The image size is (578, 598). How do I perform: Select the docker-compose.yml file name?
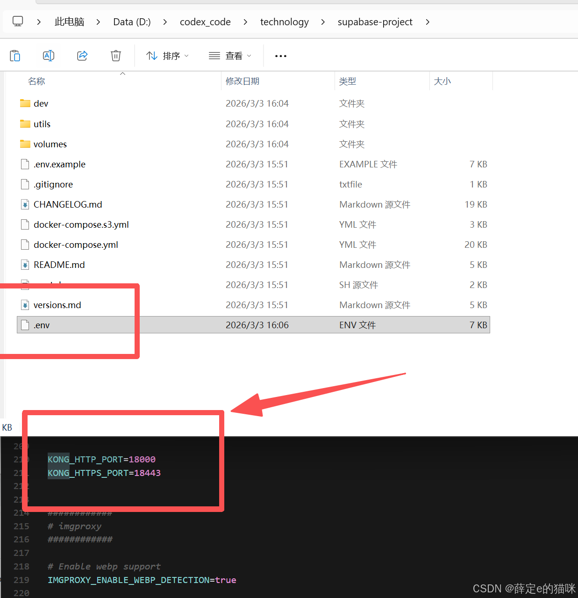click(76, 245)
